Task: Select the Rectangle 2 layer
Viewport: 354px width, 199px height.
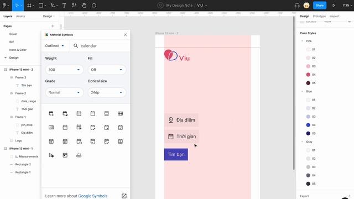Action: point(23,164)
